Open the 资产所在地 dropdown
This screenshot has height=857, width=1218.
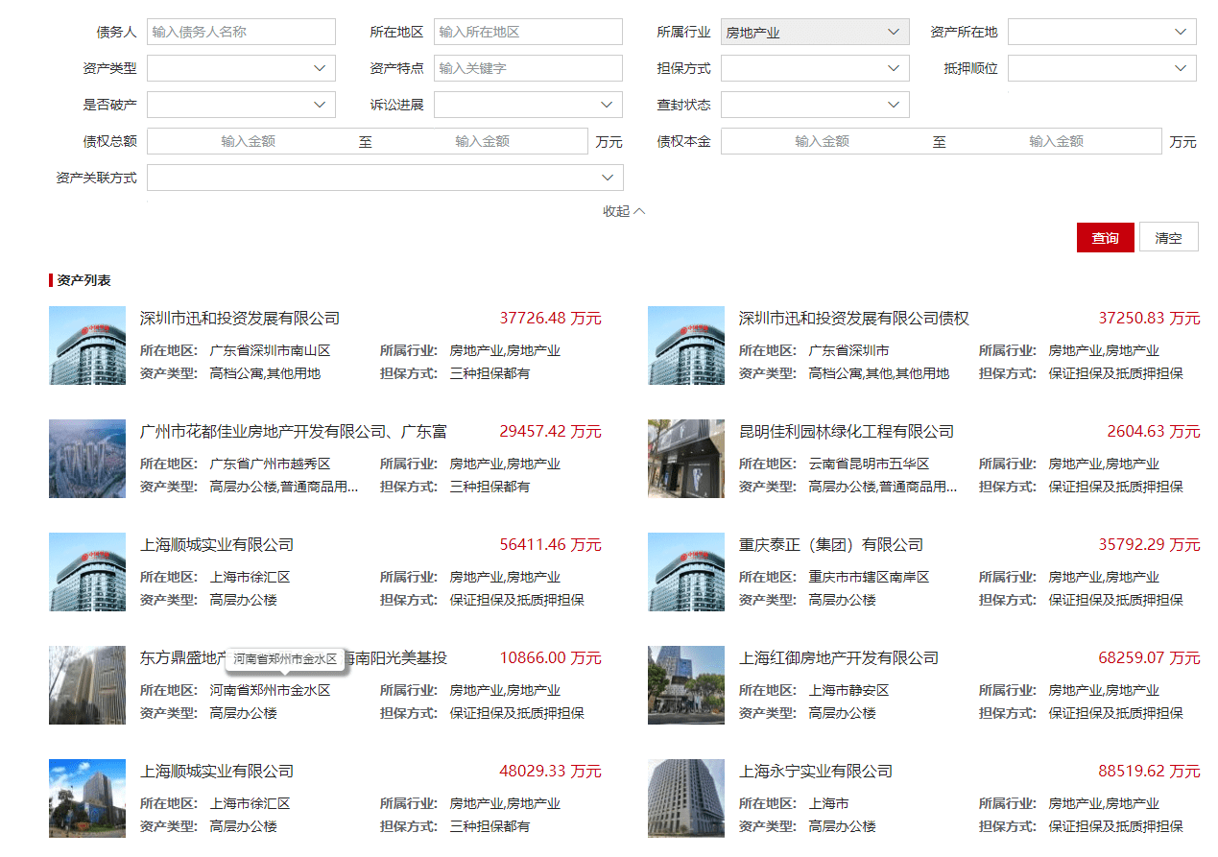click(x=1102, y=32)
